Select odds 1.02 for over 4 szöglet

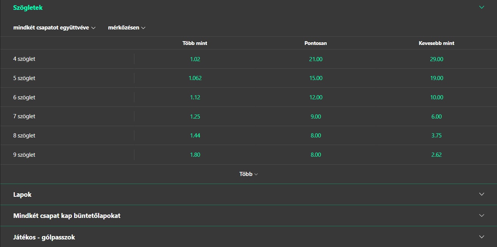coord(195,59)
